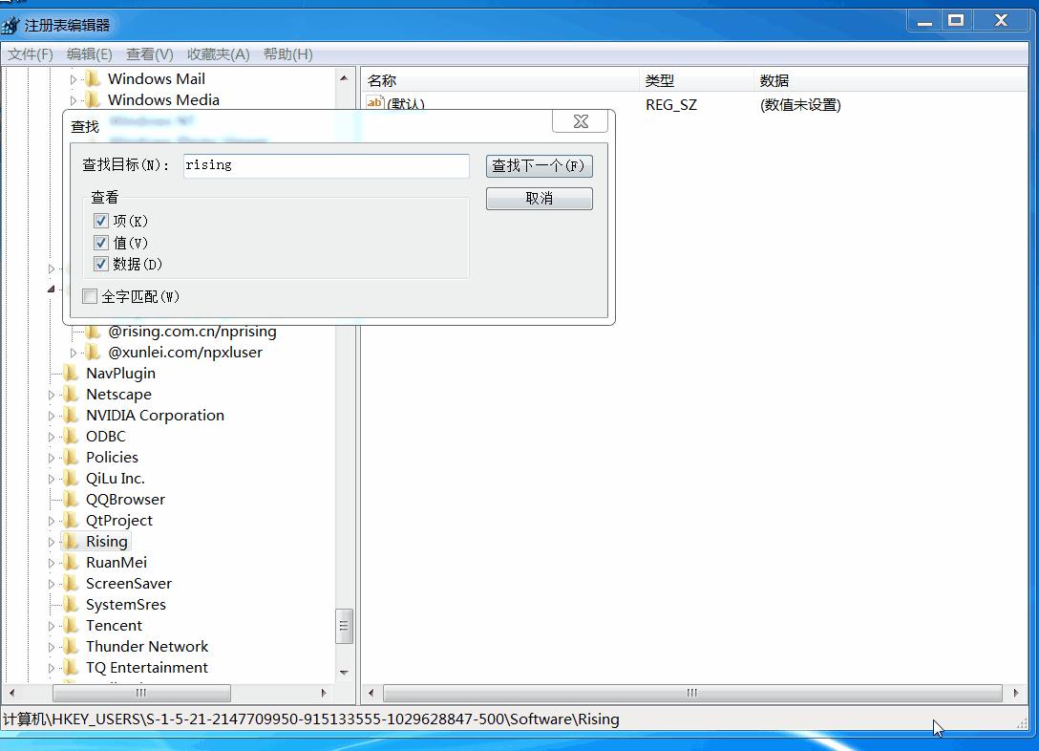
Task: Click the tree pane vertical scrollbar thumb
Action: coord(344,627)
